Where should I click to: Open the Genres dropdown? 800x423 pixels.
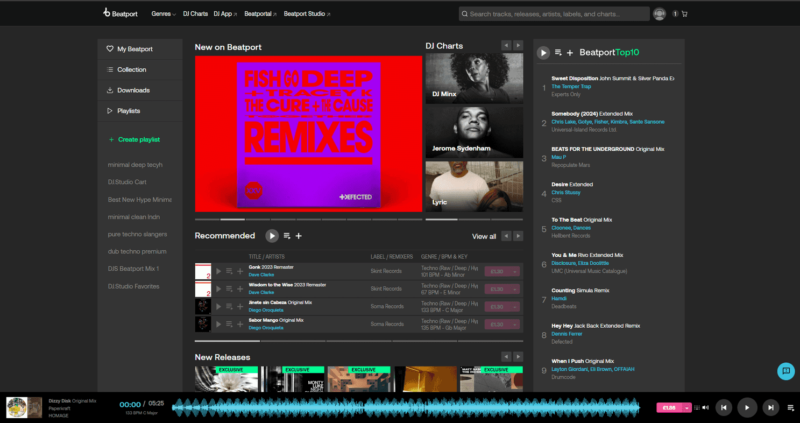[164, 13]
